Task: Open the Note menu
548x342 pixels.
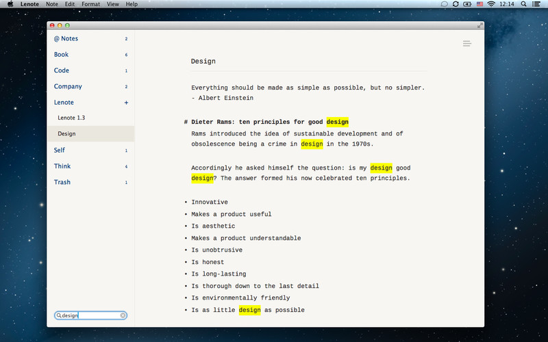Action: pos(52,4)
